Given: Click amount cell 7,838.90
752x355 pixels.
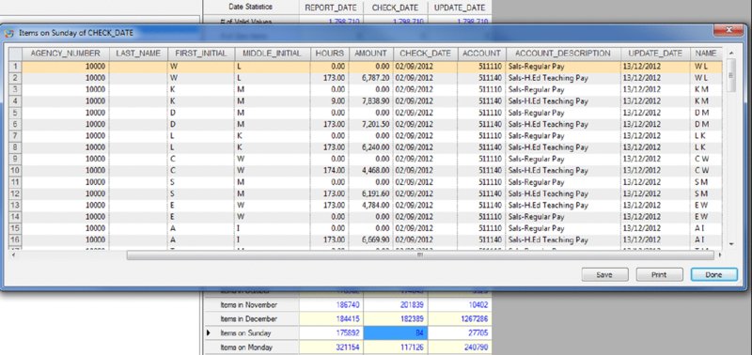Looking at the screenshot, I should 370,101.
